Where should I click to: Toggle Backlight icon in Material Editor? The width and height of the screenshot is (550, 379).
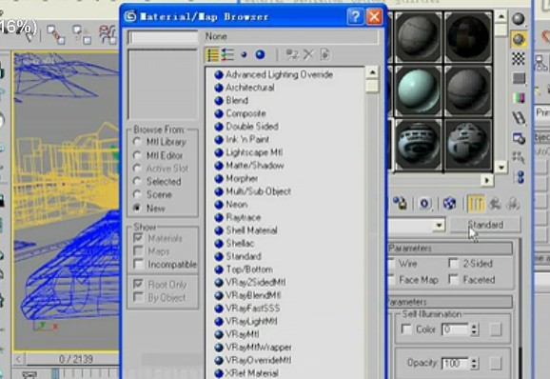[519, 39]
